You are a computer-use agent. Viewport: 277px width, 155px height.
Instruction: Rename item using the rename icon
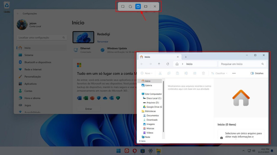coord(186,73)
